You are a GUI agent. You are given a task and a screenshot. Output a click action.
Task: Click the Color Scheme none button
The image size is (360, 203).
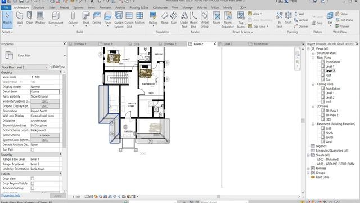pyautogui.click(x=44, y=135)
